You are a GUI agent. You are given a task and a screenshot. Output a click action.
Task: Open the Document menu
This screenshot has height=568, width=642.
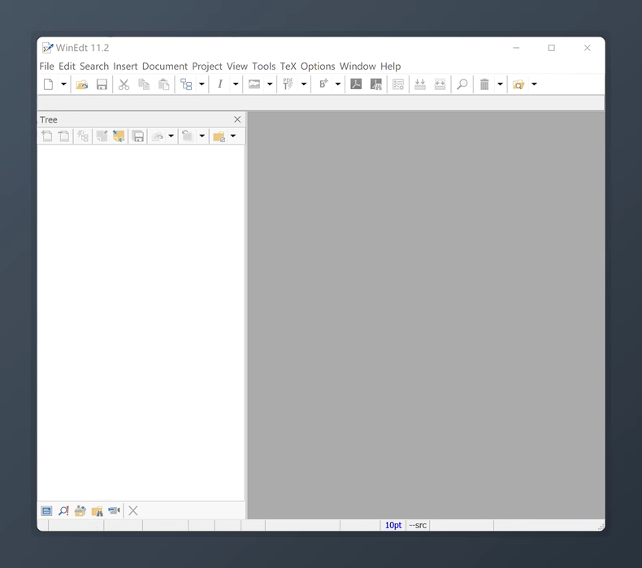tap(164, 67)
